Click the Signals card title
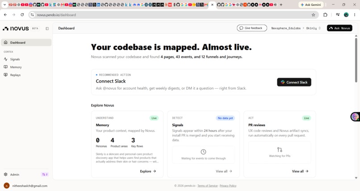Screen dimensions: 360x191 (x=177, y=125)
